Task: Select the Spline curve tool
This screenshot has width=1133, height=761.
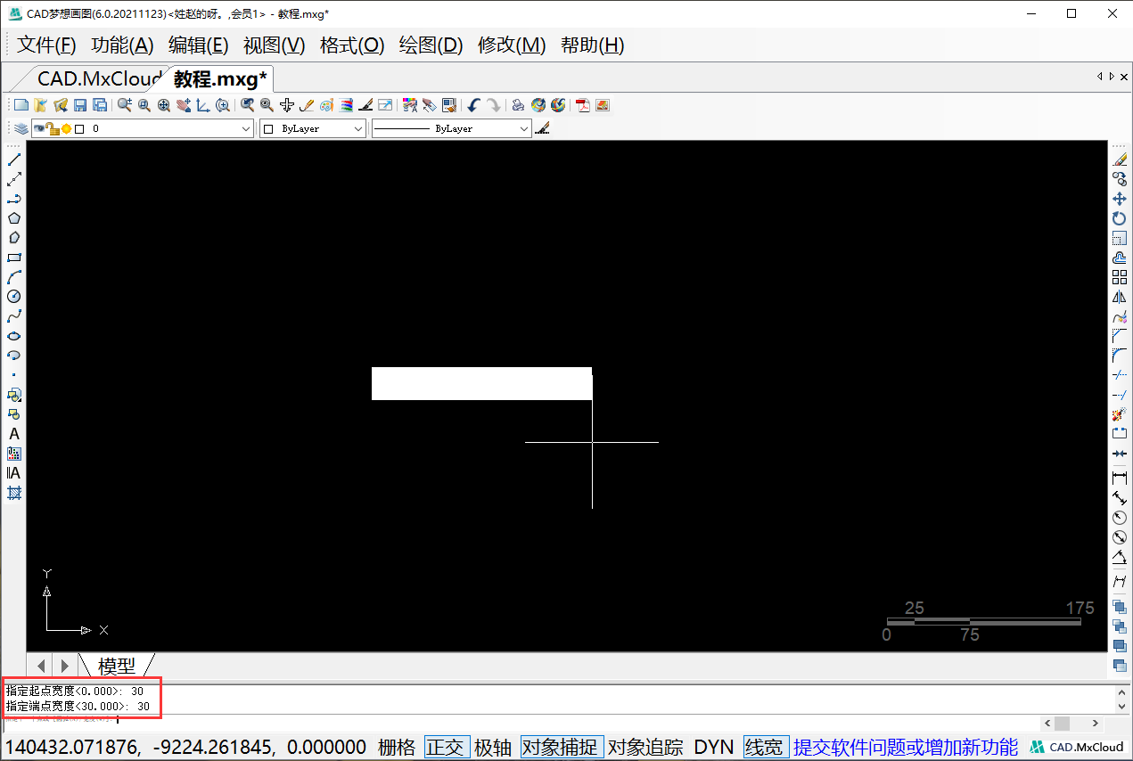Action: point(14,315)
